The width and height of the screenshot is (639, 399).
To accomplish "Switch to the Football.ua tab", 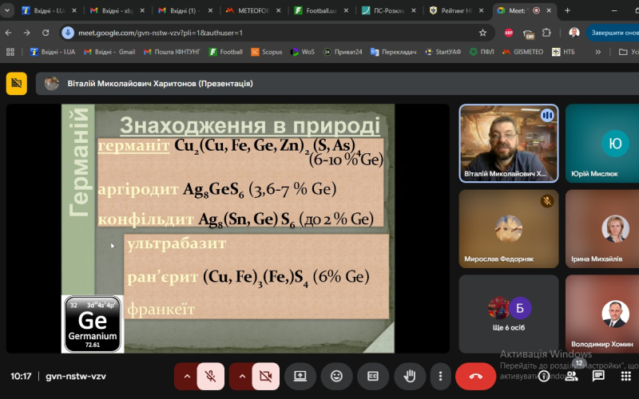I will (322, 10).
